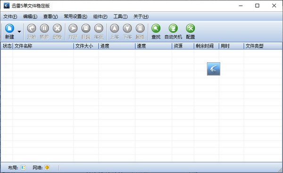The height and width of the screenshot is (173, 283).
Task: Click the 查找 search toolbar icon
Action: click(156, 28)
